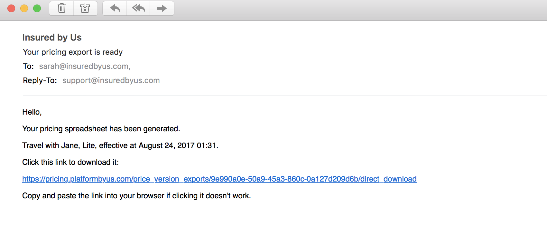Click the Travel with Jane, Lite line
The width and height of the screenshot is (547, 235).
(x=120, y=146)
